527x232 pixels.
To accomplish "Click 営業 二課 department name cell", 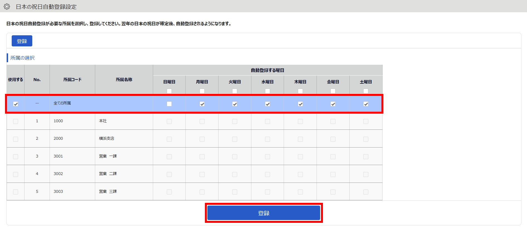I will (x=124, y=174).
